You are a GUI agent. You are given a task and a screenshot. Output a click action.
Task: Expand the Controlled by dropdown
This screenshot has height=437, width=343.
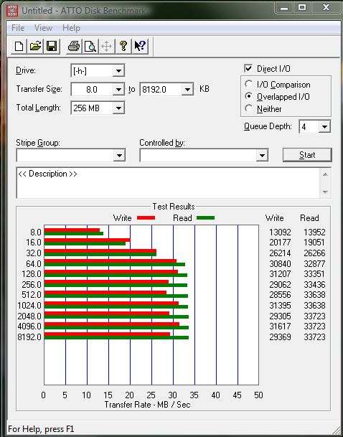tap(262, 155)
